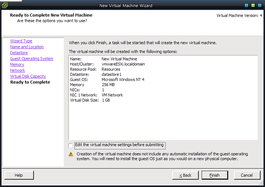Jump to the Datastore step
Screen dimensions: 265x187
pyautogui.click(x=19, y=53)
